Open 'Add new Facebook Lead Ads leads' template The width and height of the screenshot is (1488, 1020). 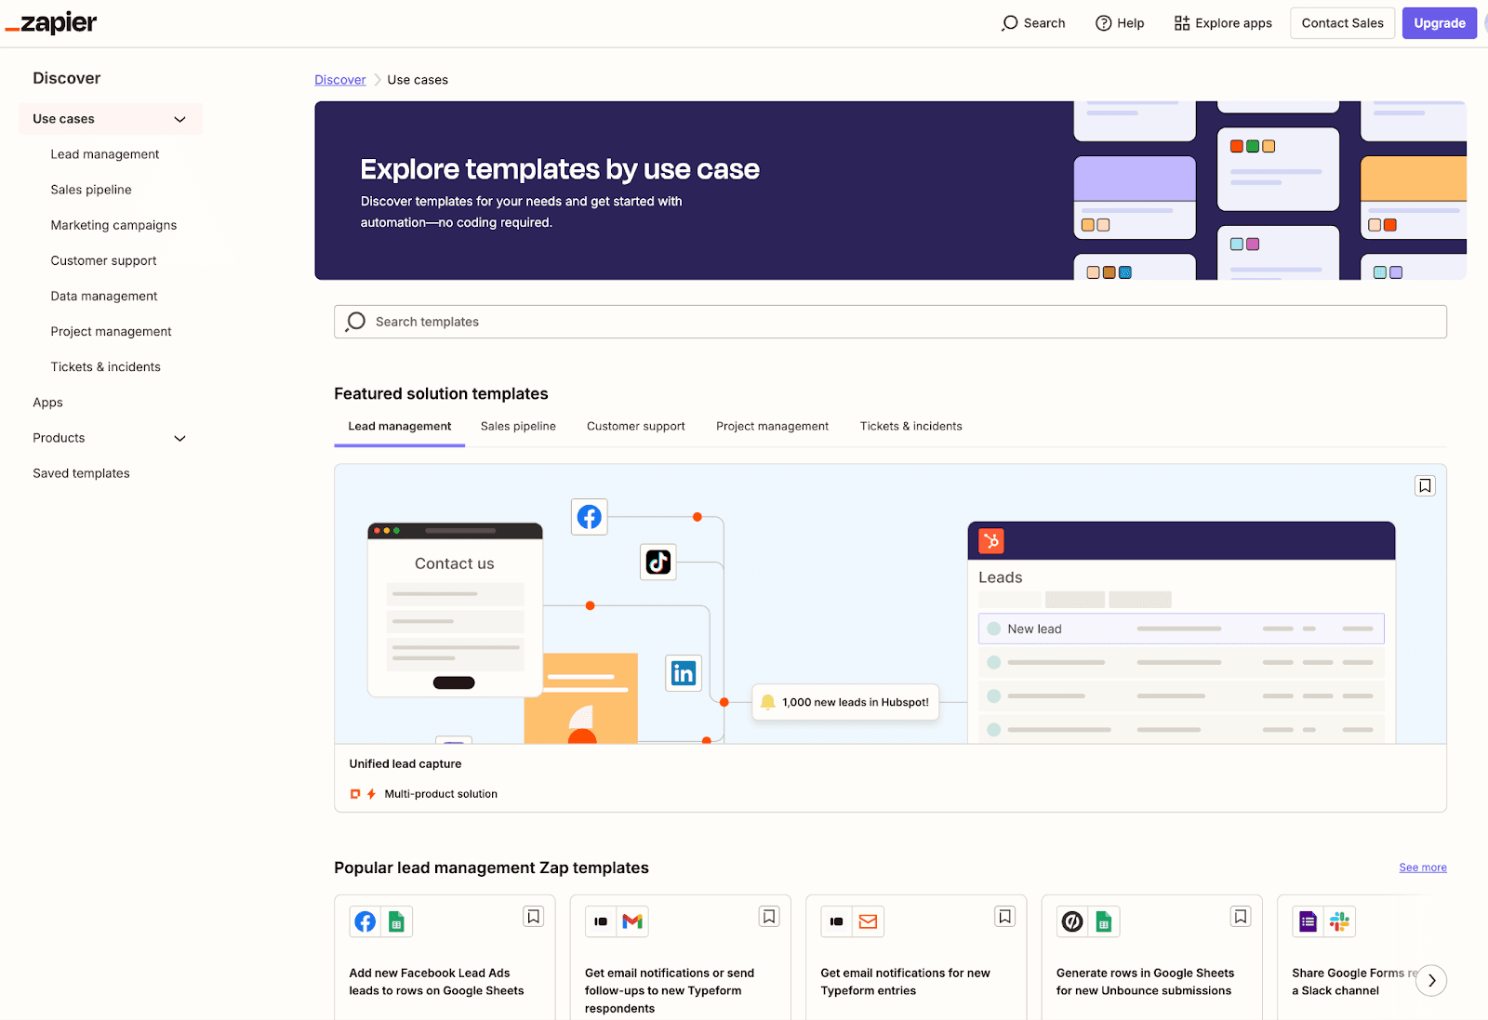(x=436, y=982)
